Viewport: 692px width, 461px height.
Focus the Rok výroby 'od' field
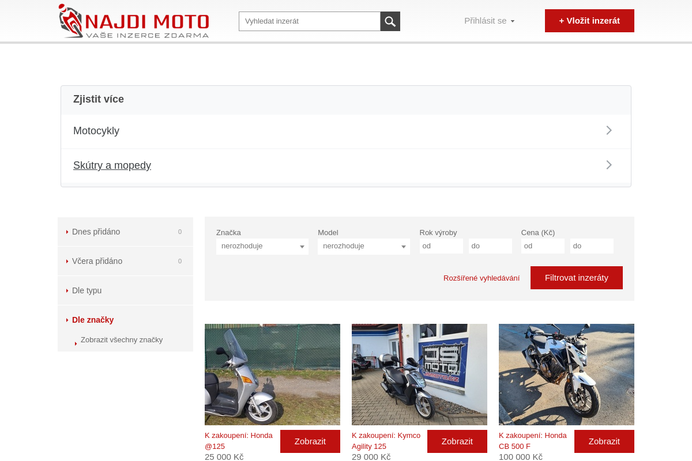tap(441, 246)
